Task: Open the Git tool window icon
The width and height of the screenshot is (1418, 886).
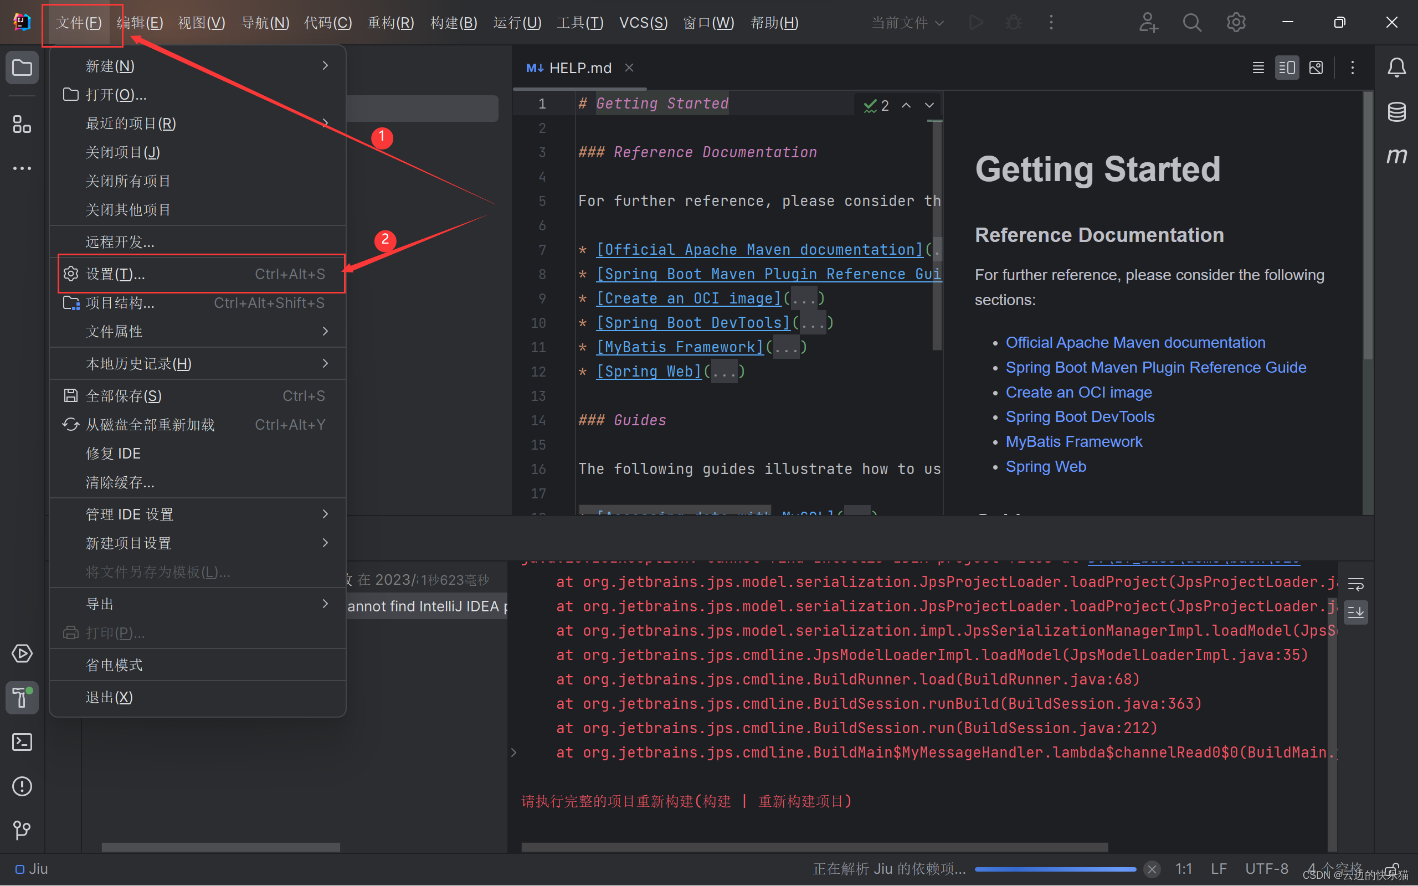Action: click(22, 830)
